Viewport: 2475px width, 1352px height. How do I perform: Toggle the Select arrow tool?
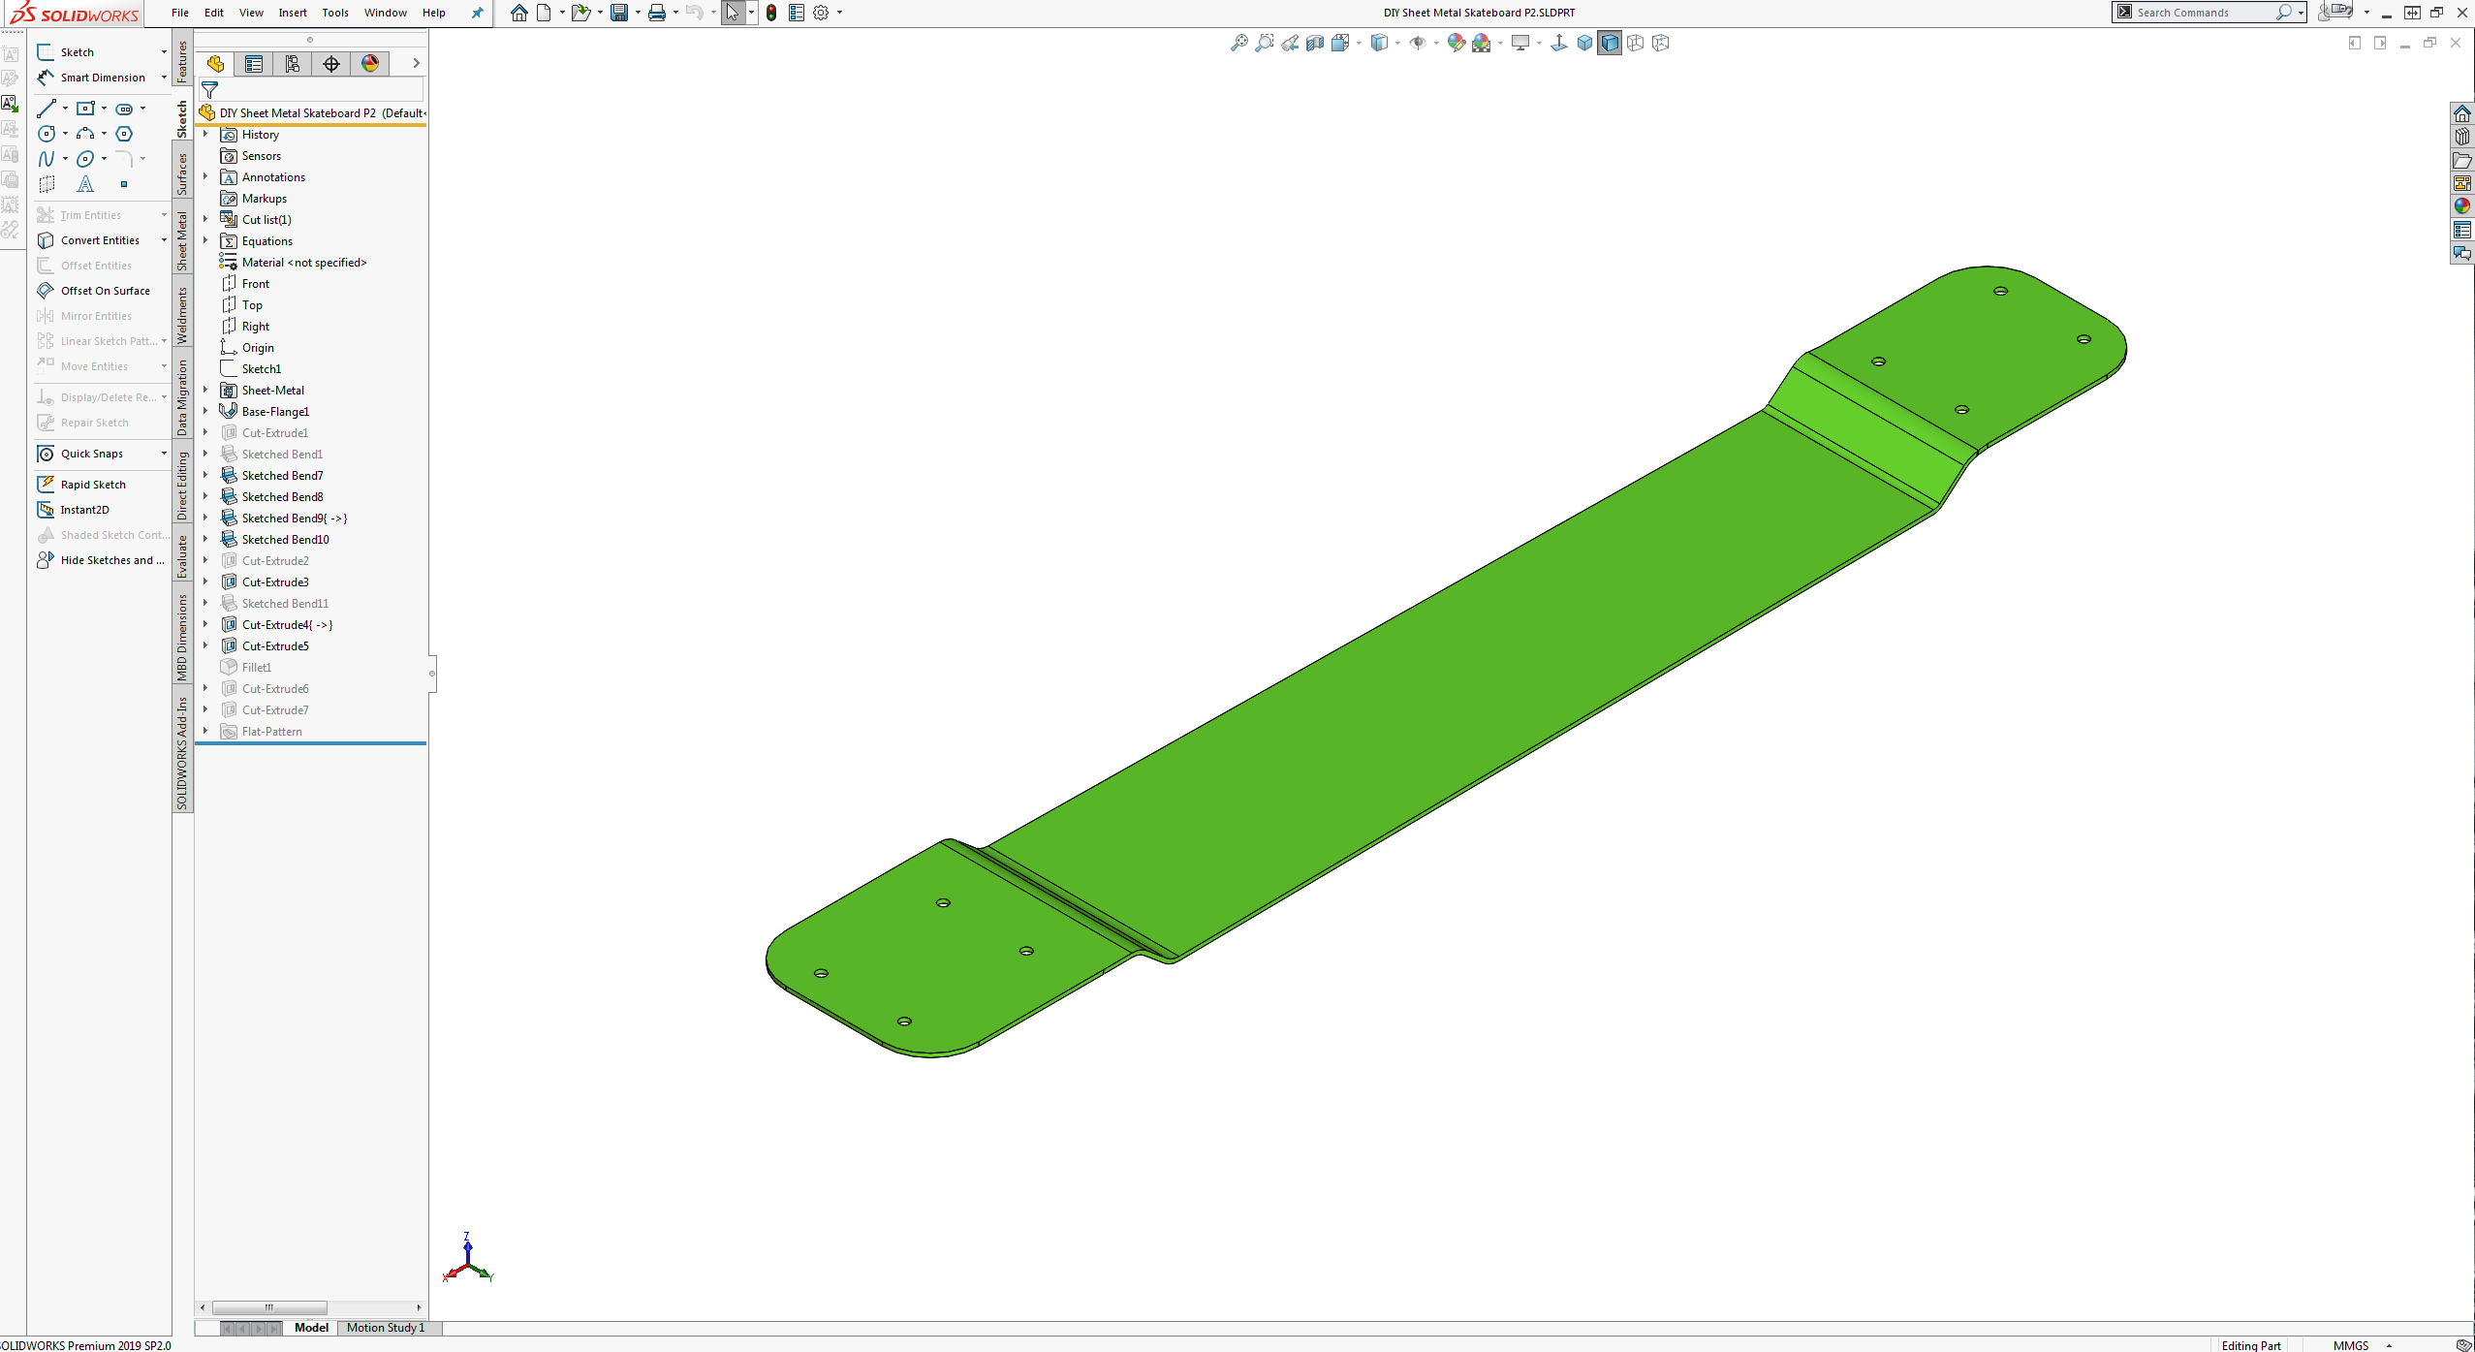[733, 13]
